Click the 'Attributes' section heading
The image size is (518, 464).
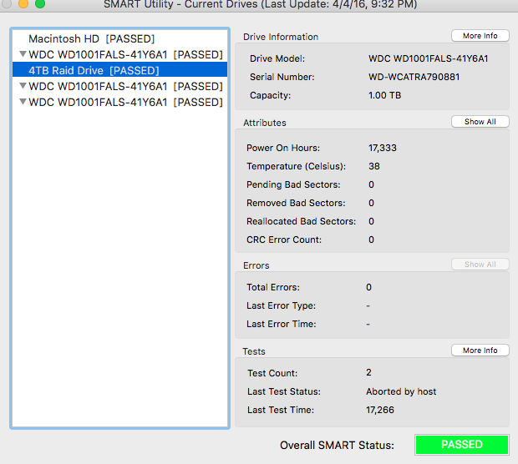(265, 123)
